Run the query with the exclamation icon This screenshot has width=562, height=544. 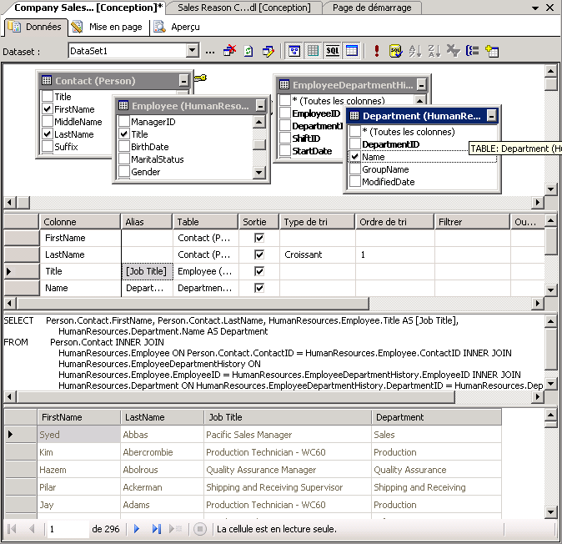(x=377, y=51)
